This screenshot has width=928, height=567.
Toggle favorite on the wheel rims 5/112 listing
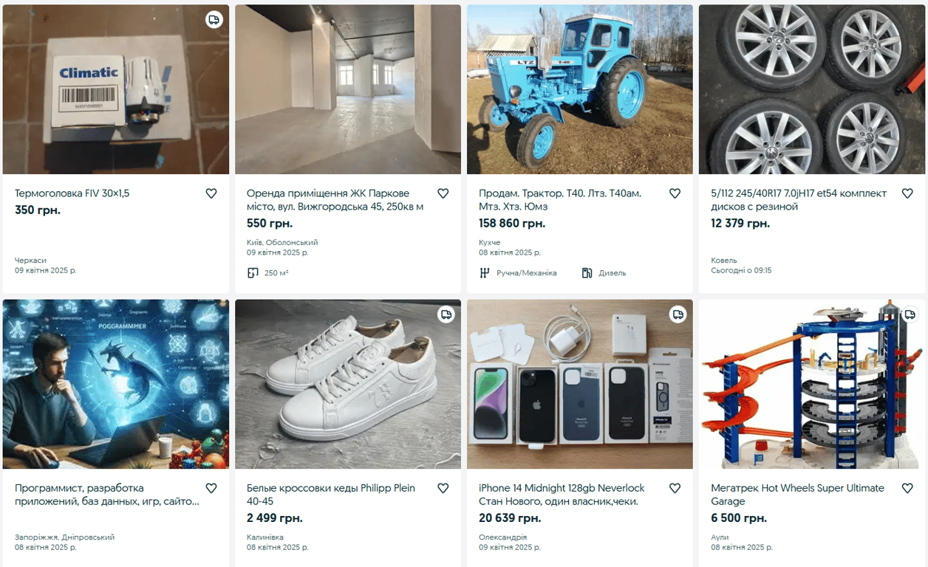point(907,193)
